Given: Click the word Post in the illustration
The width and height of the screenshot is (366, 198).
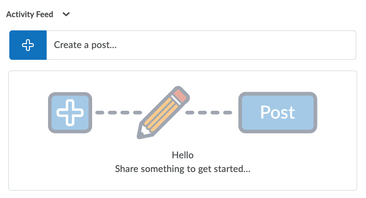Looking at the screenshot, I should pyautogui.click(x=277, y=112).
